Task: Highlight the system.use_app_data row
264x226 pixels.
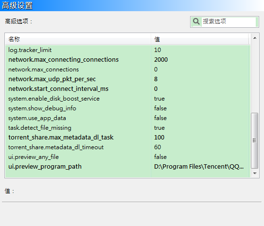Action: [x=126, y=118]
